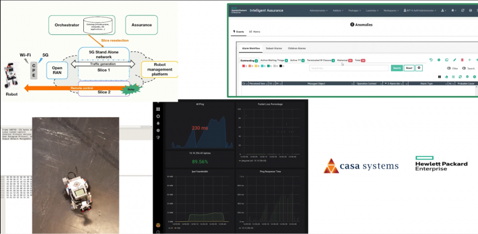Click red severity color swatch
The image size is (478, 234).
pos(243,66)
